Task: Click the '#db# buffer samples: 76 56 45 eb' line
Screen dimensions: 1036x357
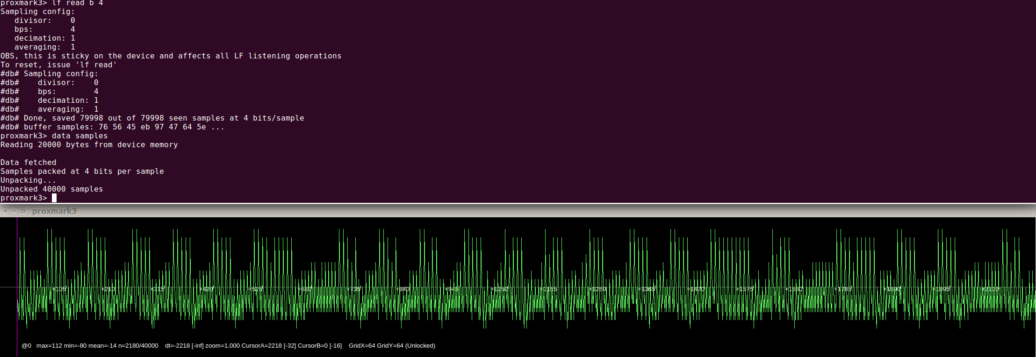Action: point(113,127)
